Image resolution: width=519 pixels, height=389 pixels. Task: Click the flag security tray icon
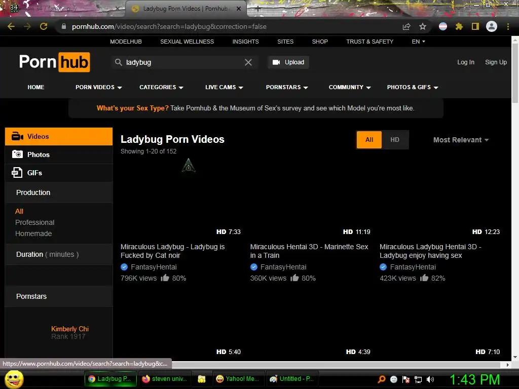tap(406, 379)
